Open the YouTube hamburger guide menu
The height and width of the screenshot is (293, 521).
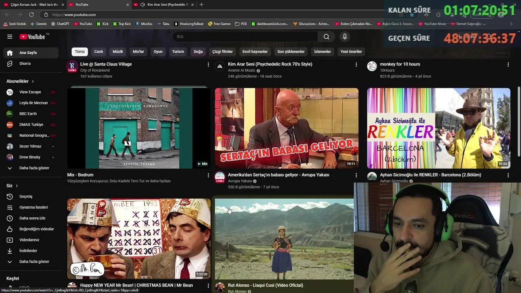click(10, 37)
